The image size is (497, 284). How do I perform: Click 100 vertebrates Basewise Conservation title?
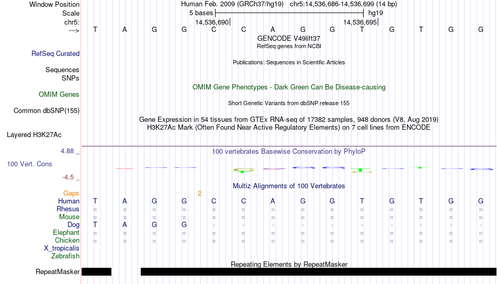289,152
